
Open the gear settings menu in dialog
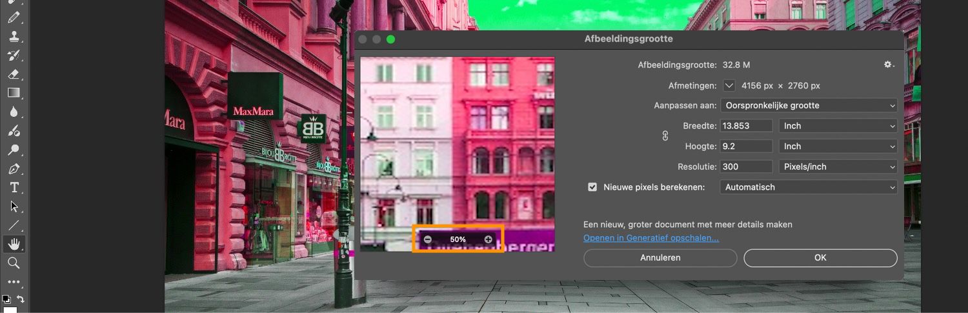point(889,65)
